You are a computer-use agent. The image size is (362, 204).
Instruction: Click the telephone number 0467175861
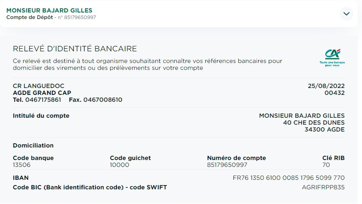click(43, 100)
